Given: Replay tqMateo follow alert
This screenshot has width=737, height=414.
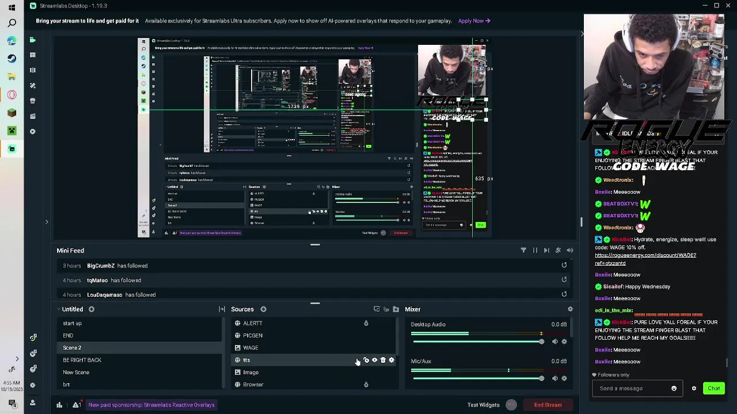Looking at the screenshot, I should point(564,279).
